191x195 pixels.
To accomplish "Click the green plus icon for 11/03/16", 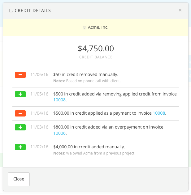I will click(x=20, y=127).
